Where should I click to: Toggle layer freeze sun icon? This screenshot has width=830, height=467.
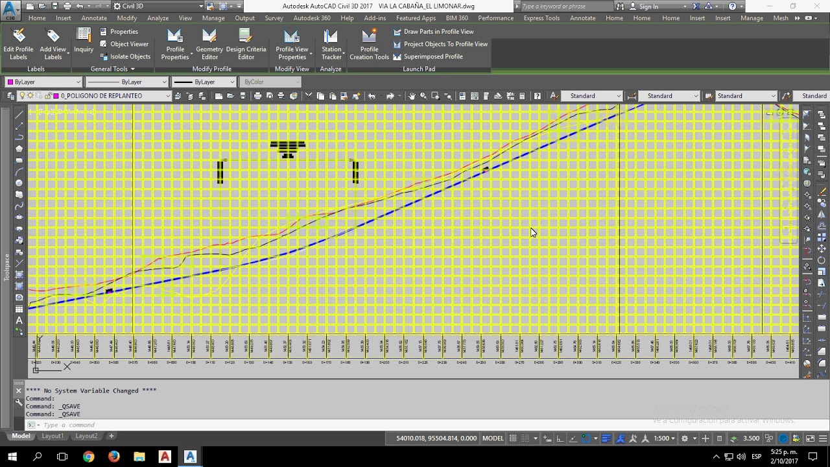pyautogui.click(x=30, y=96)
